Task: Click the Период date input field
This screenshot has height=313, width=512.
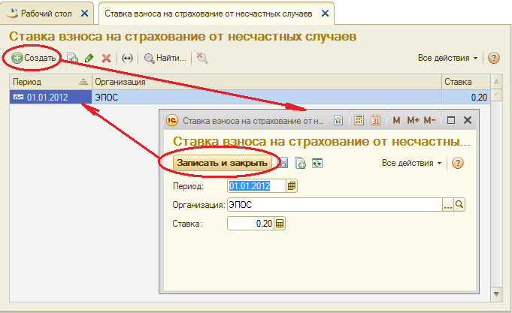Action: pyautogui.click(x=256, y=186)
